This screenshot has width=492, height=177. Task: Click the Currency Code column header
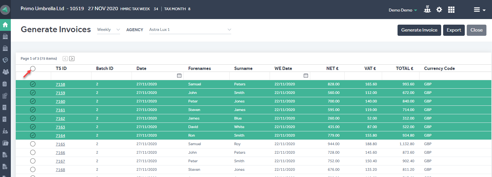point(440,68)
